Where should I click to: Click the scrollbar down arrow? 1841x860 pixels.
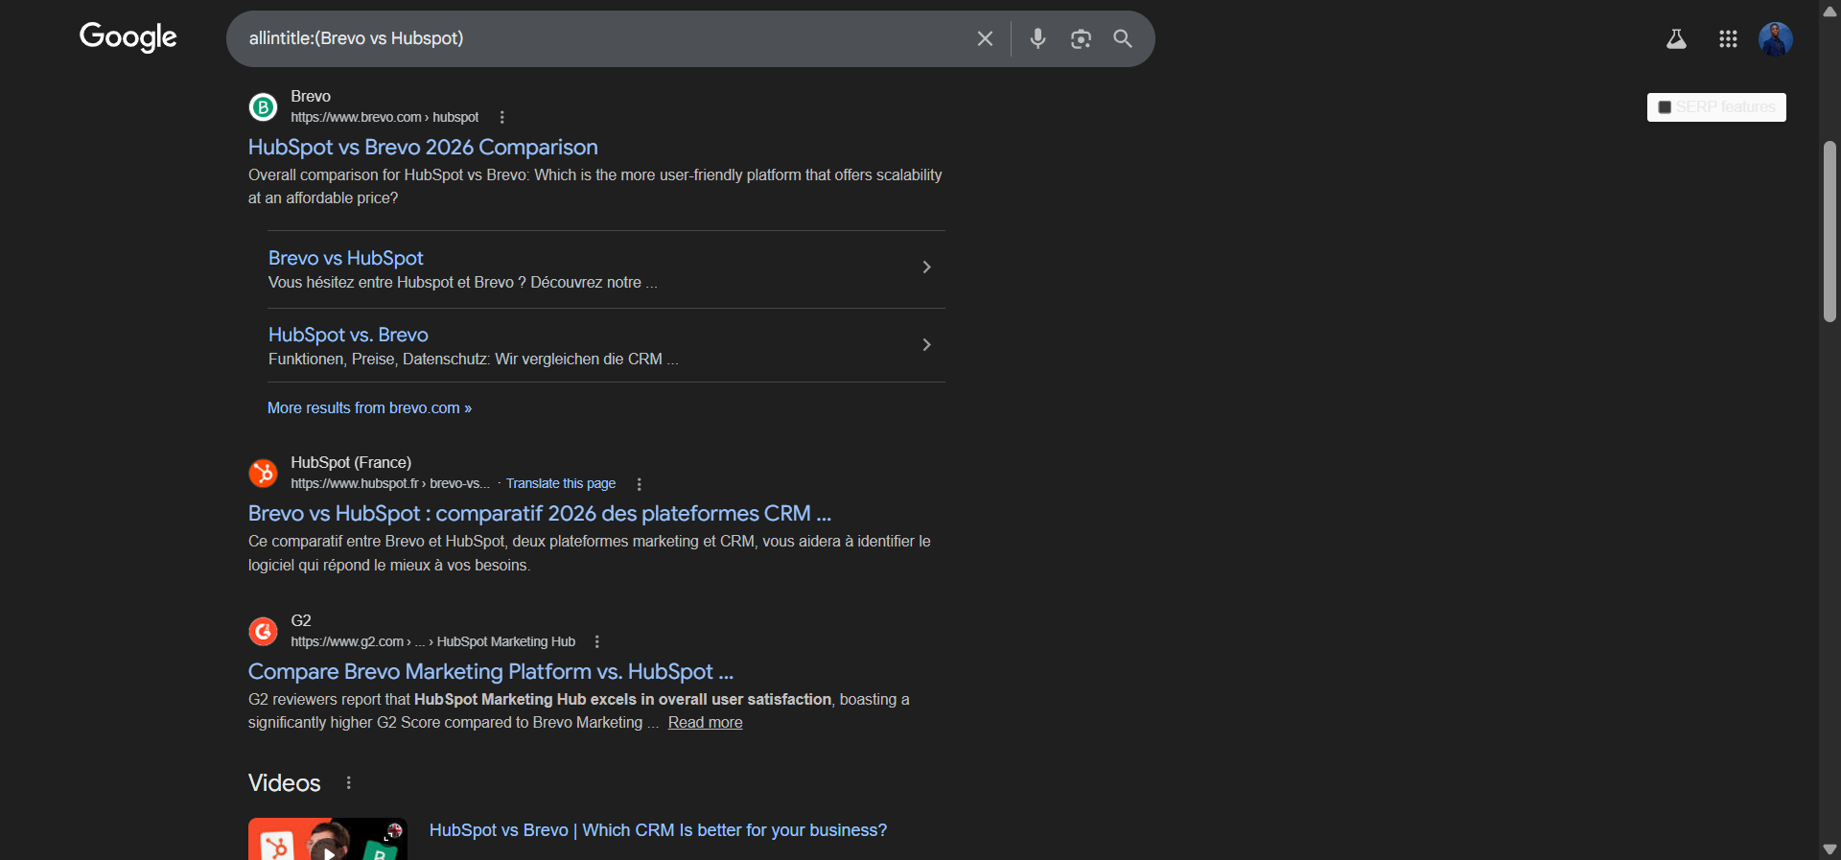coord(1829,849)
